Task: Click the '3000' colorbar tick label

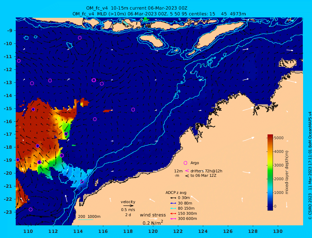Action: [x=278, y=165]
